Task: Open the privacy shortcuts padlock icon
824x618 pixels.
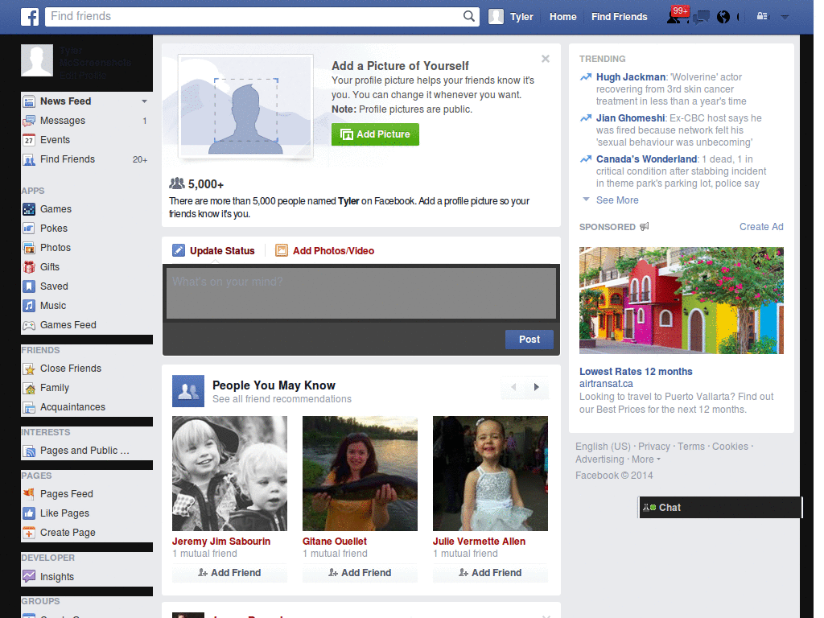Action: 763,15
